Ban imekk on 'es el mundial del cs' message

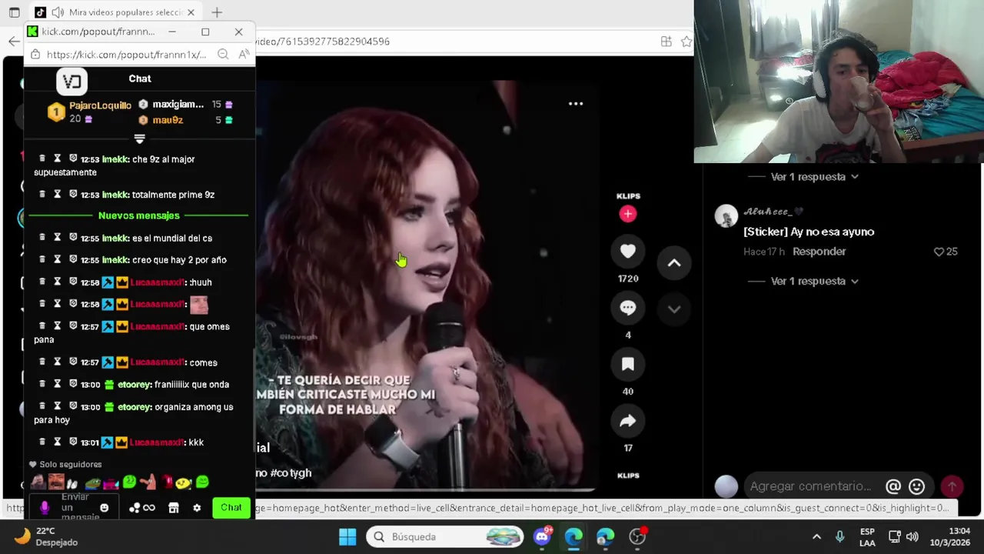click(x=73, y=238)
